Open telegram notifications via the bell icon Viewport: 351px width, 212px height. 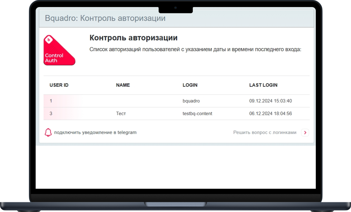tap(49, 132)
